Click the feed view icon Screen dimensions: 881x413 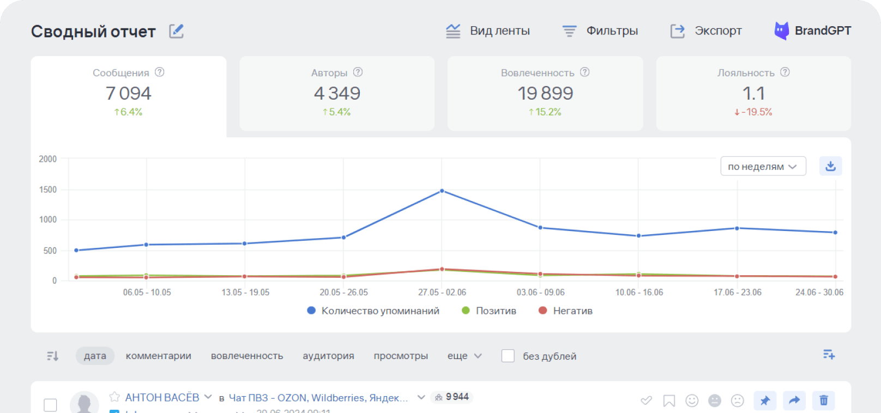tap(453, 31)
